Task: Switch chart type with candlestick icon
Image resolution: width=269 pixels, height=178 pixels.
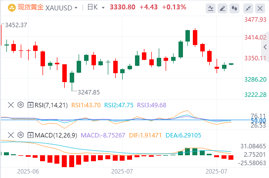Action: tap(234, 8)
